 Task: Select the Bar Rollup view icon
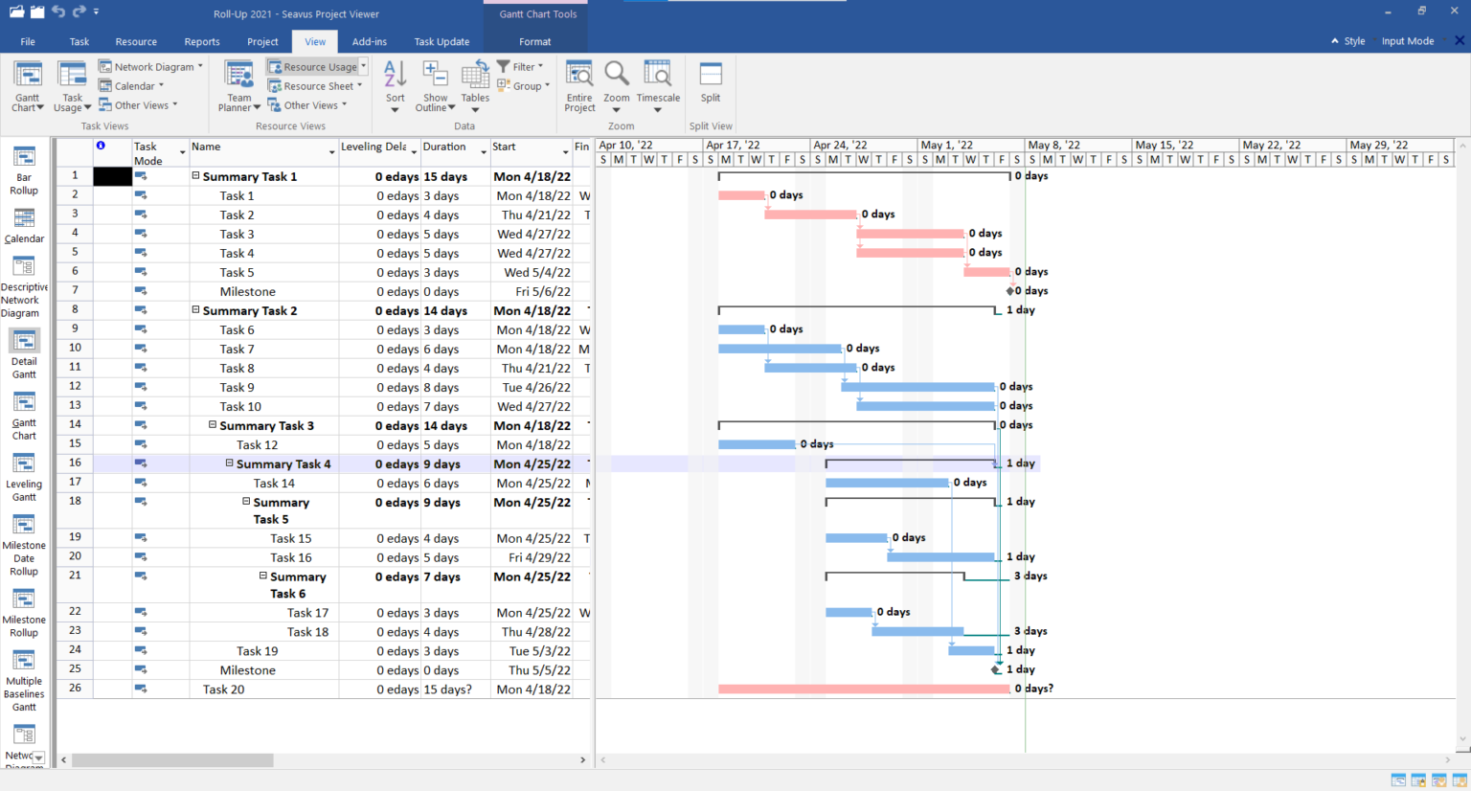coord(24,169)
